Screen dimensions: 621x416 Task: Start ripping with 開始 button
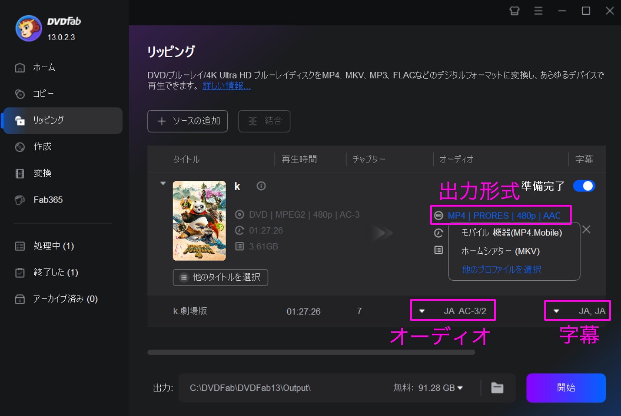point(566,388)
